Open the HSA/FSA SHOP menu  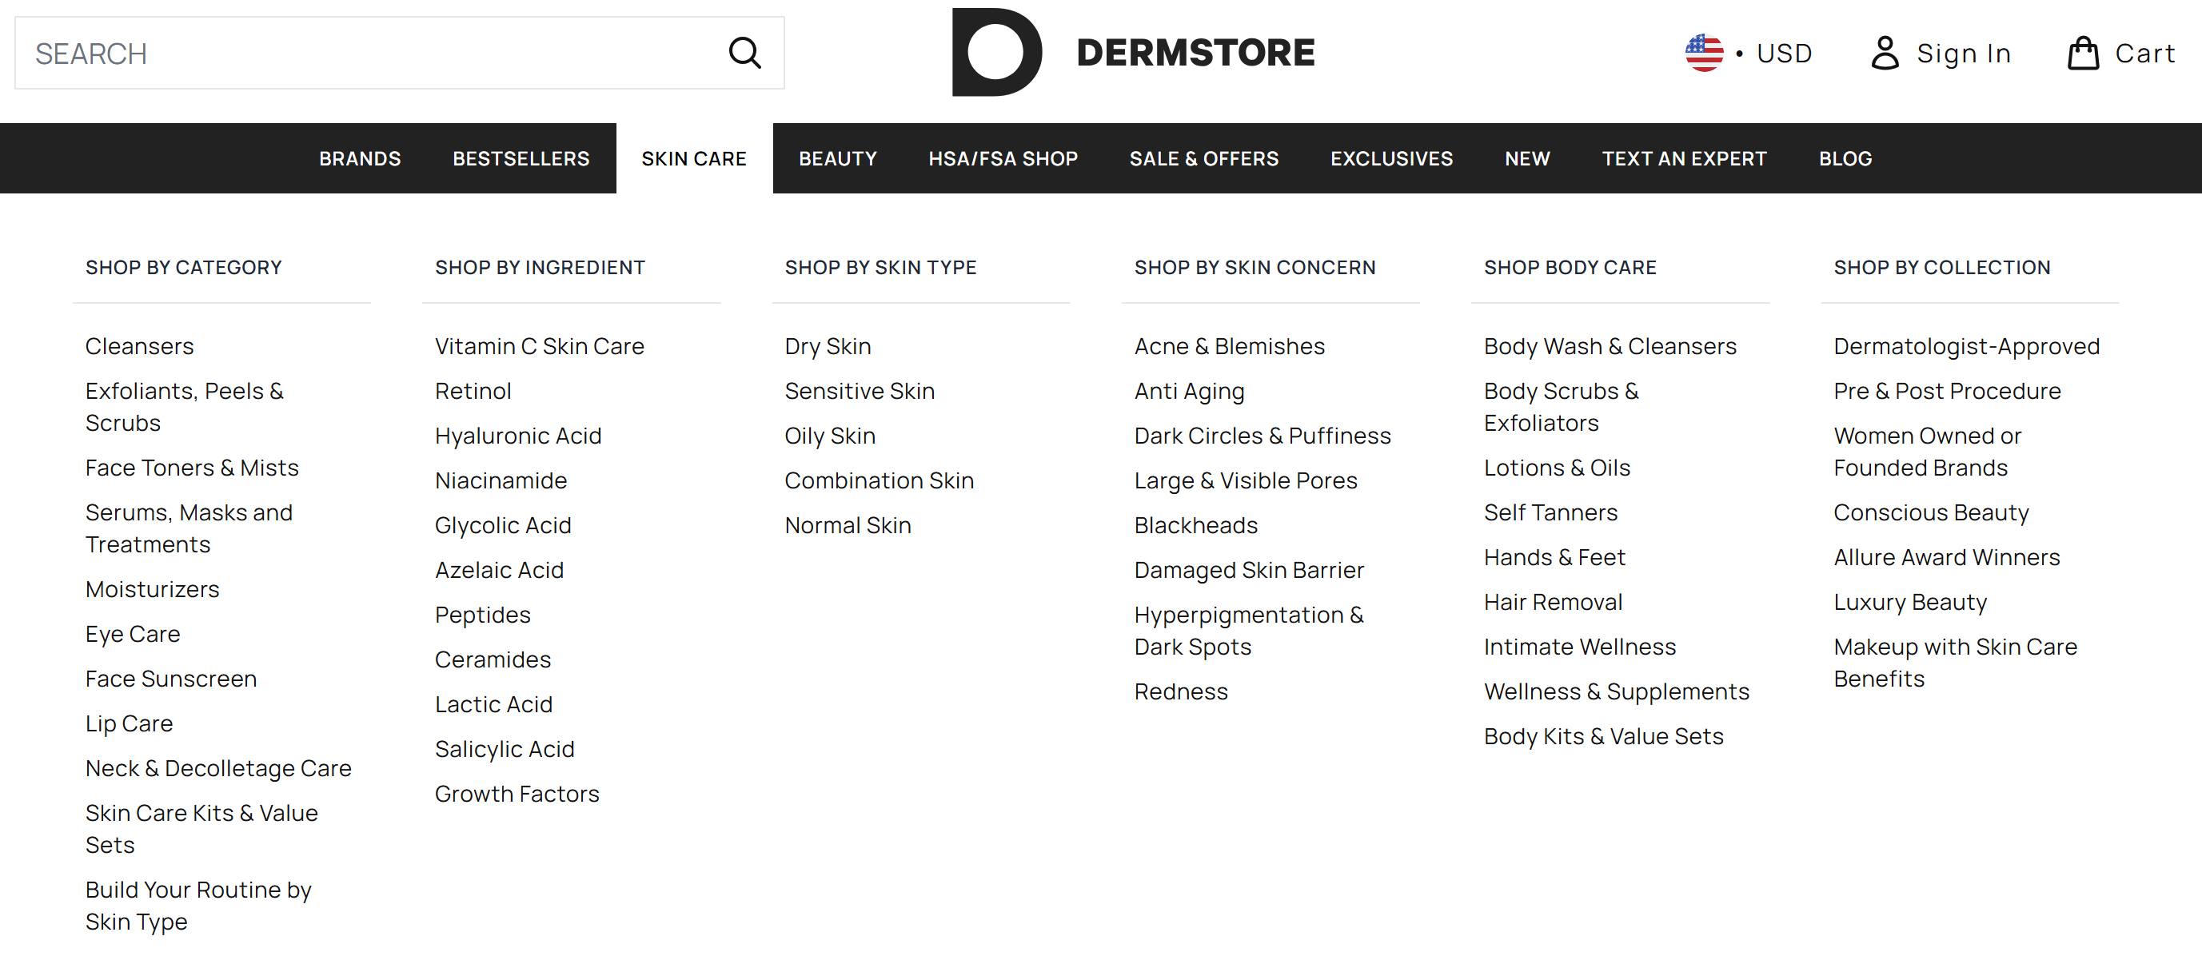pos(1002,158)
